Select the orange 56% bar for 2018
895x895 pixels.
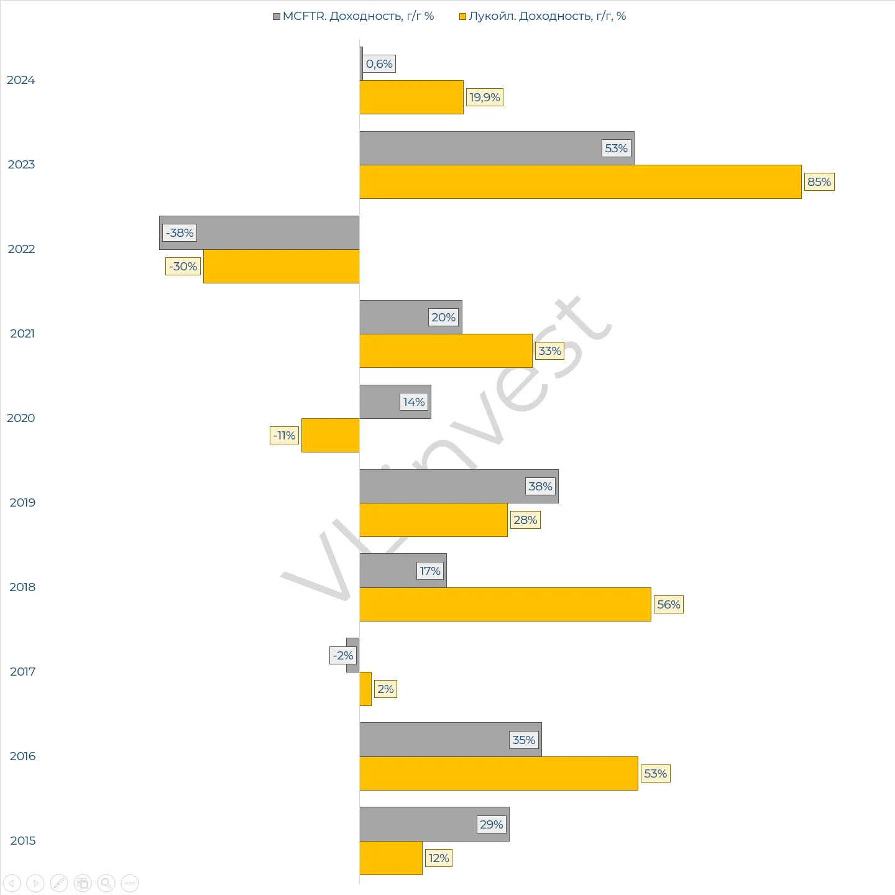(x=505, y=604)
